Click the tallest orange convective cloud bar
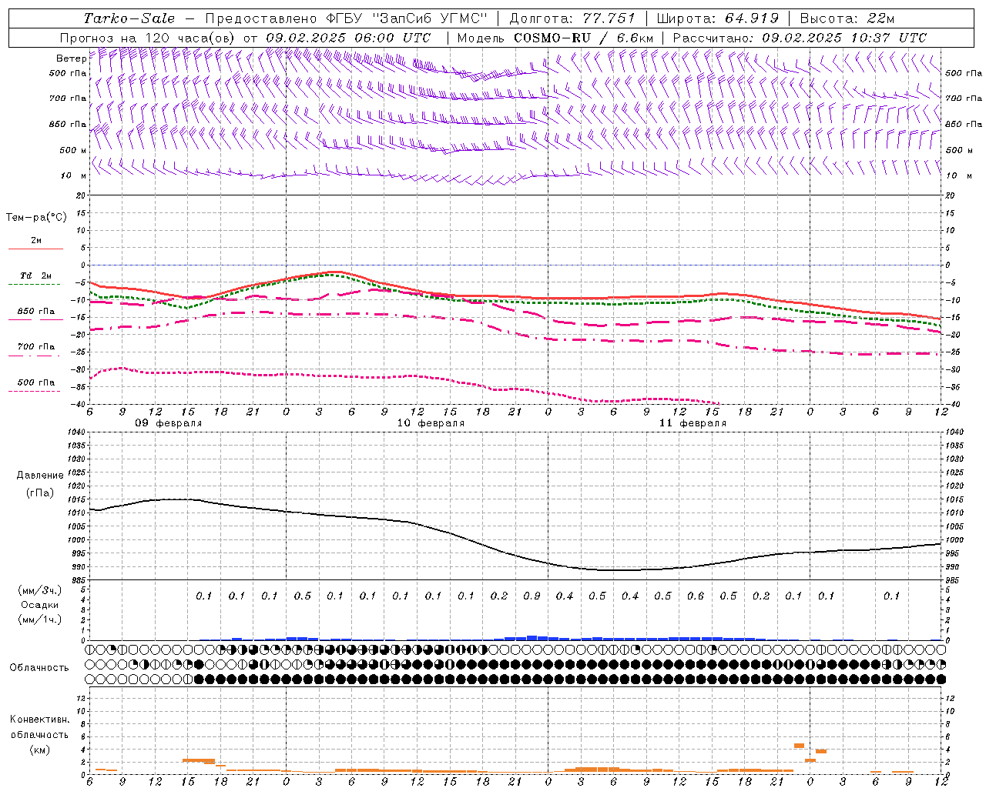 point(799,746)
